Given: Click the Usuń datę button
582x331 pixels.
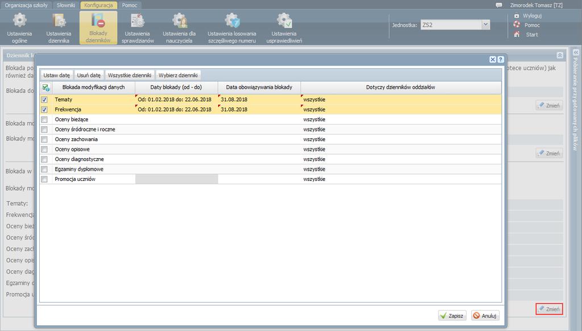Looking at the screenshot, I should (89, 75).
